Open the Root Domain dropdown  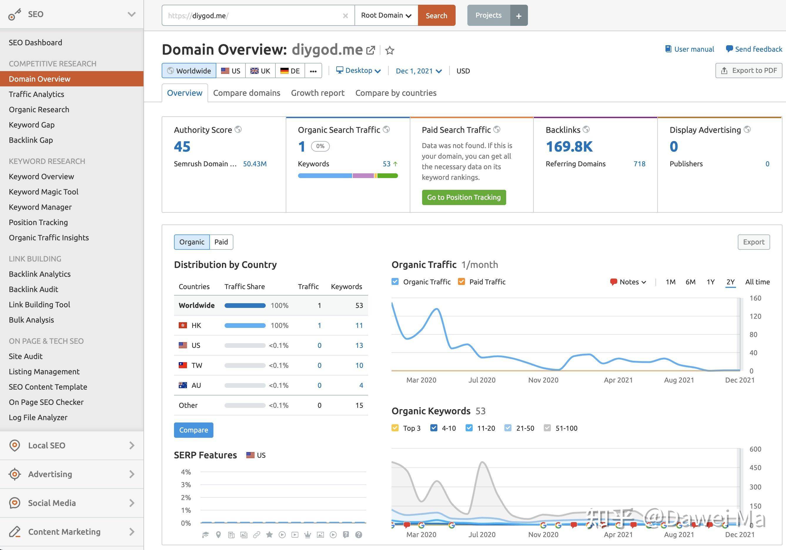pos(386,15)
